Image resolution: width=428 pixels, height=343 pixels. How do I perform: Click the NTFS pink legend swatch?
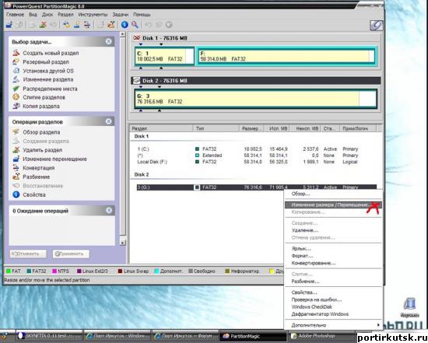pyautogui.click(x=54, y=271)
